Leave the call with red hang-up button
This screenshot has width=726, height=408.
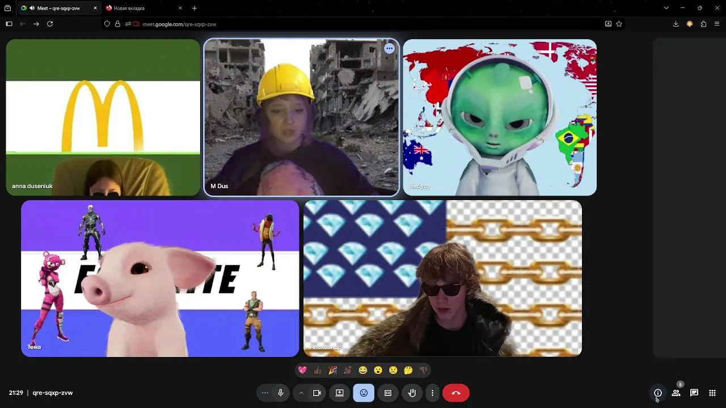[456, 393]
